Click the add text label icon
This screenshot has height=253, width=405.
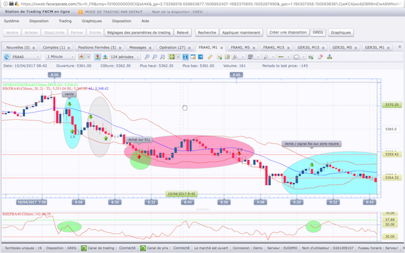(311, 57)
